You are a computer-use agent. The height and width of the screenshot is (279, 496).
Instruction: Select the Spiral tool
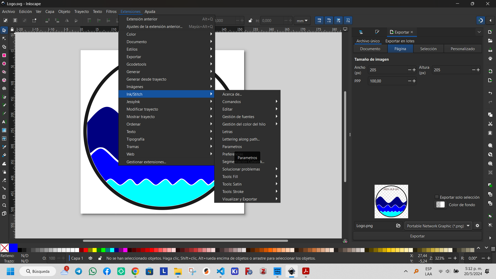tap(4, 88)
